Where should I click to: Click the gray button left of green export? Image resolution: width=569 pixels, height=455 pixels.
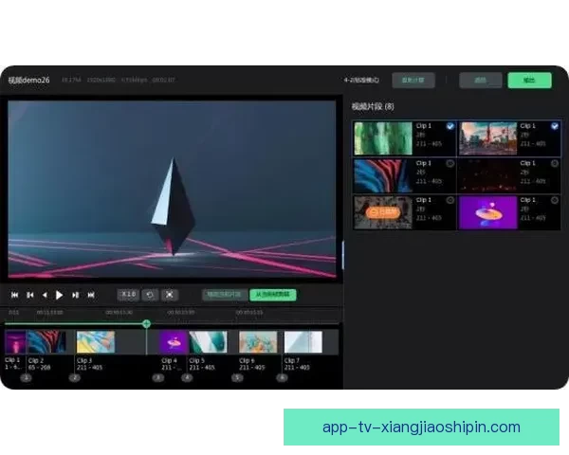[480, 81]
